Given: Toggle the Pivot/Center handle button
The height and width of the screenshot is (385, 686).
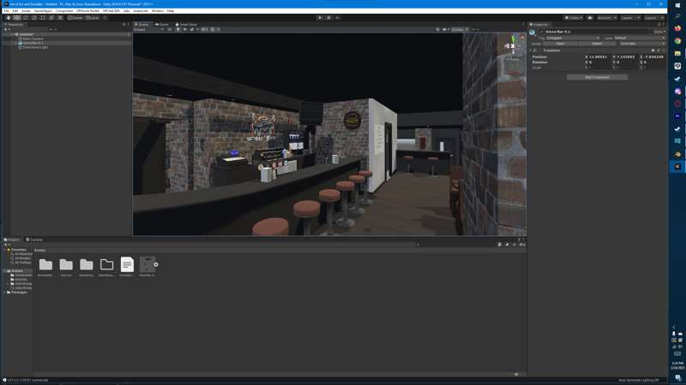Looking at the screenshot, I should point(75,17).
